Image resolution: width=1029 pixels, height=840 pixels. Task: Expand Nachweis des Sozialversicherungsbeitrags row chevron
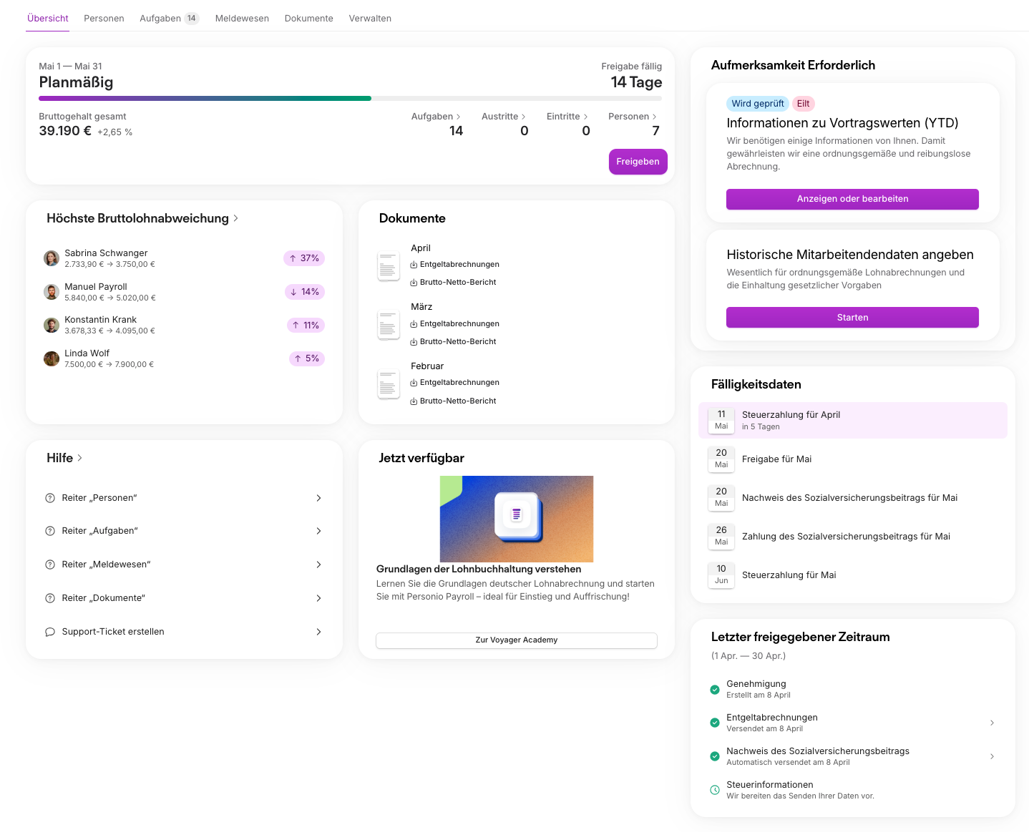(x=992, y=756)
